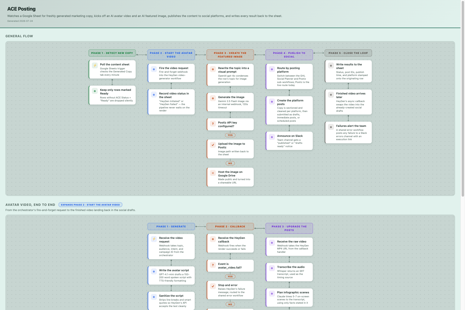The height and width of the screenshot is (310, 465).
Task: Click the gear icon on Record video status in the sheet
Action: 154,94
